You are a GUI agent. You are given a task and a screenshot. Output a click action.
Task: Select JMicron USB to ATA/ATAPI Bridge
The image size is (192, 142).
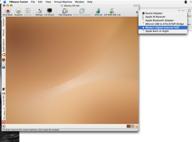pos(163,24)
